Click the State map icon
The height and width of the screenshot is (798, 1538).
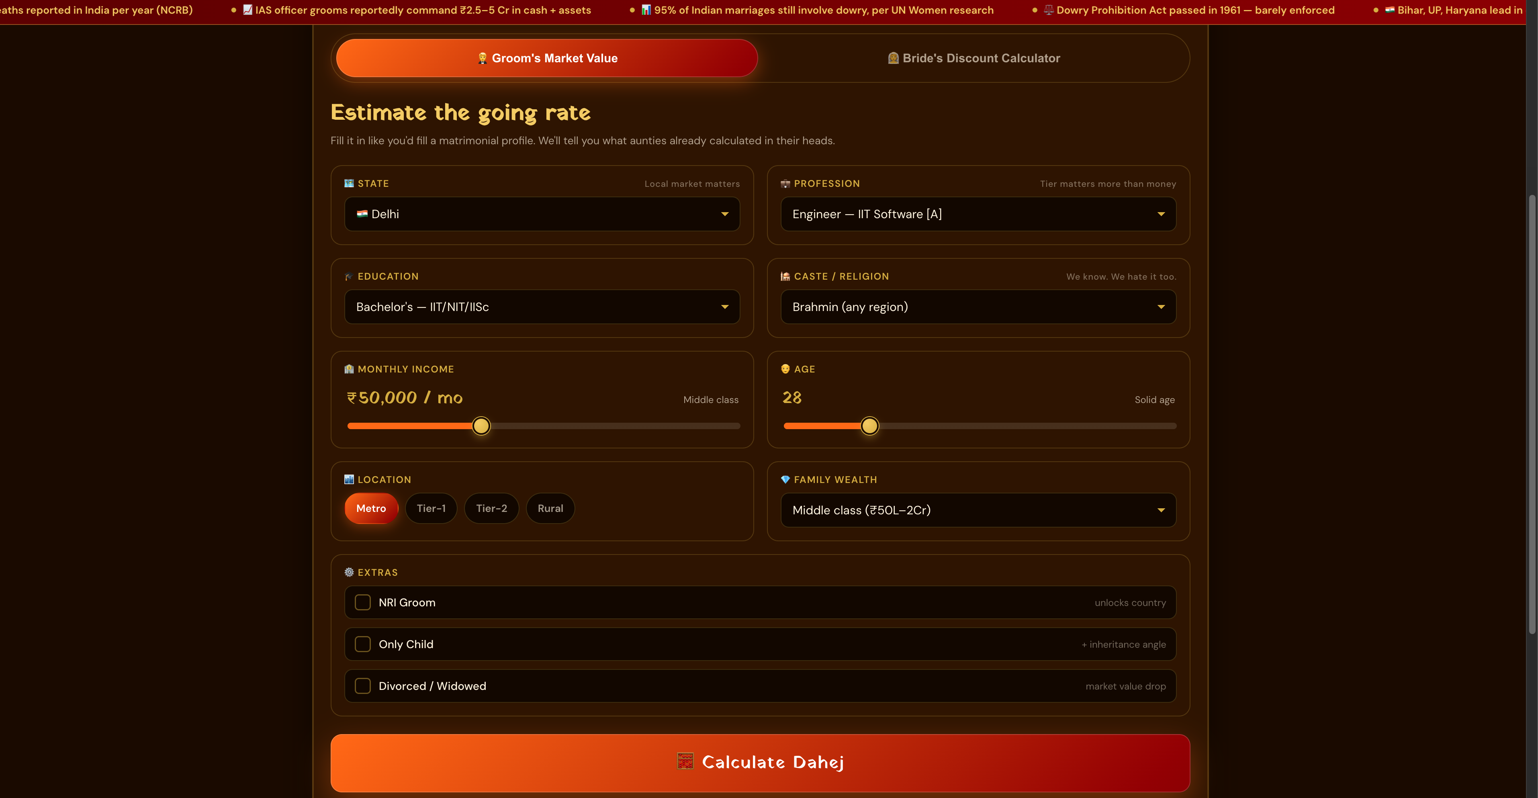349,183
